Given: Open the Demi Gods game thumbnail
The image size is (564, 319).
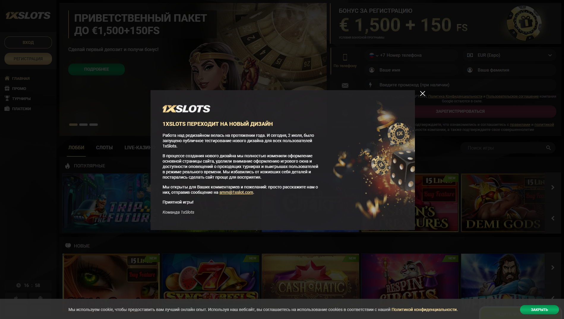Looking at the screenshot, I should [503, 203].
